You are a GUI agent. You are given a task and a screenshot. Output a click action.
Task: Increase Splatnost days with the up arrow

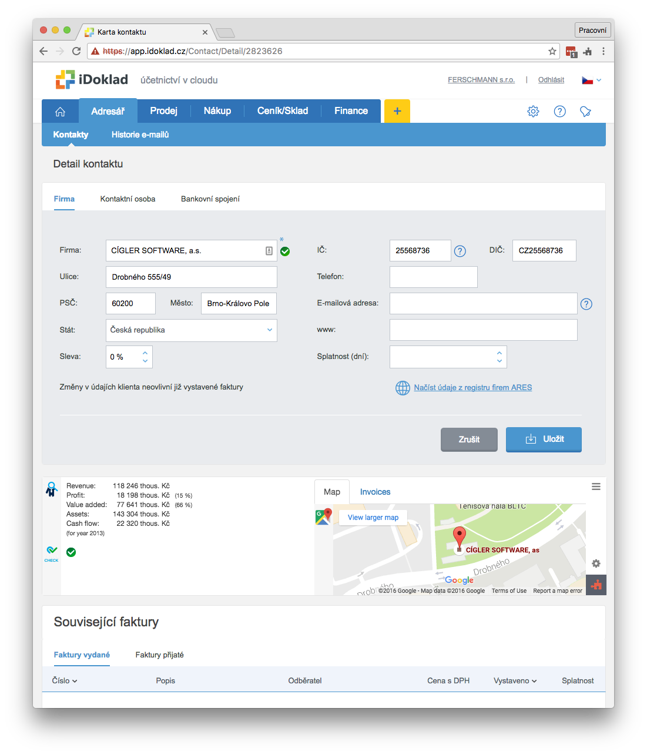pos(500,353)
